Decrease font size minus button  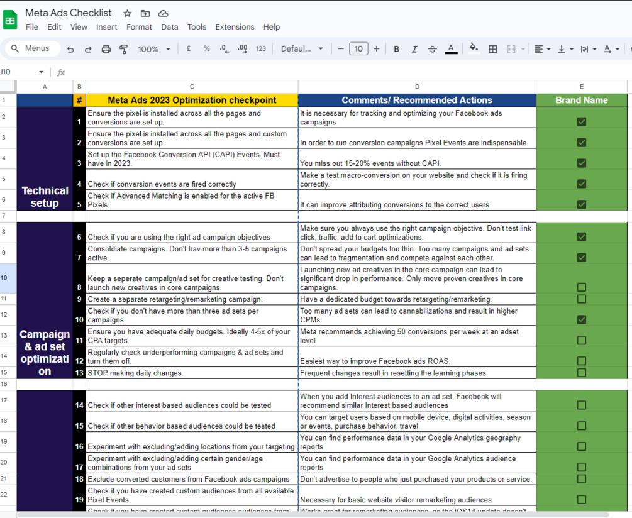coord(341,49)
